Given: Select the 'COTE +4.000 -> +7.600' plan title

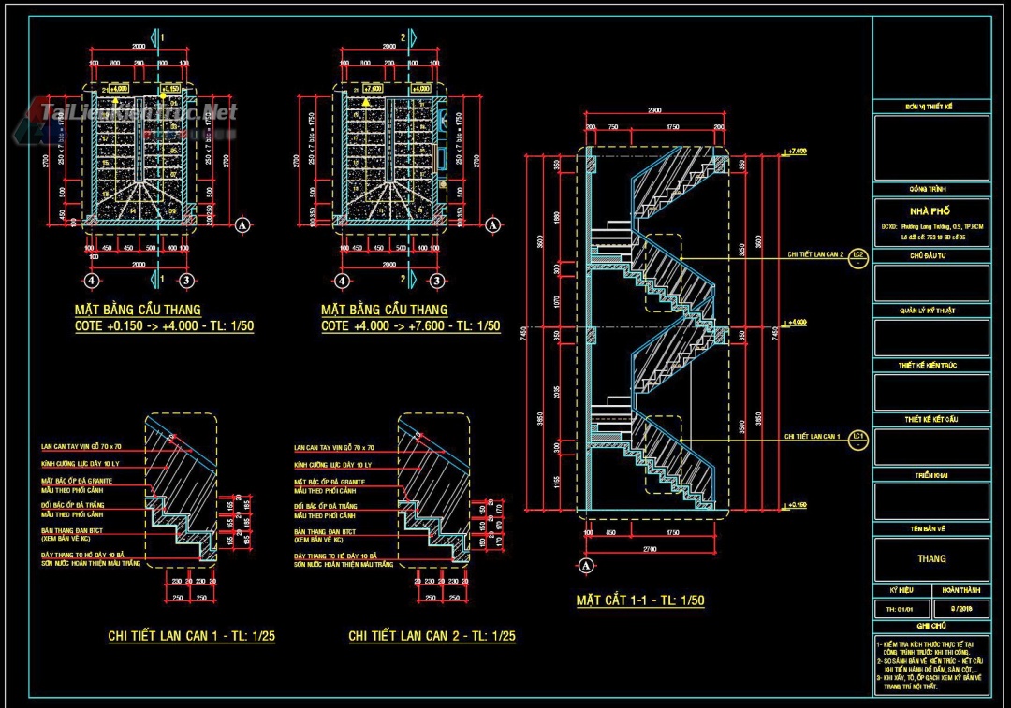Looking at the screenshot, I should (411, 326).
